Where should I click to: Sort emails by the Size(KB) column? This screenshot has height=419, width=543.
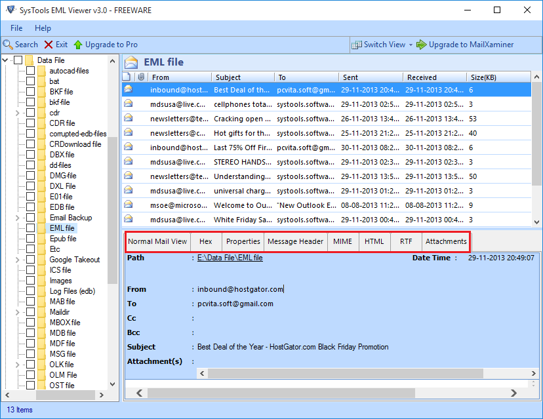pyautogui.click(x=498, y=77)
